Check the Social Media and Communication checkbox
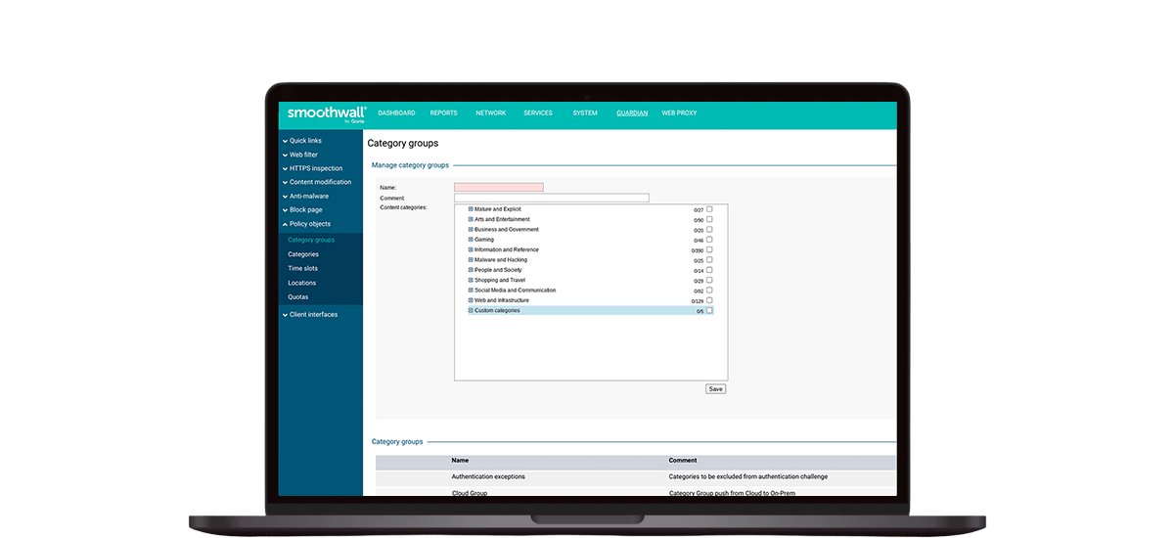This screenshot has width=1174, height=538. 710,290
